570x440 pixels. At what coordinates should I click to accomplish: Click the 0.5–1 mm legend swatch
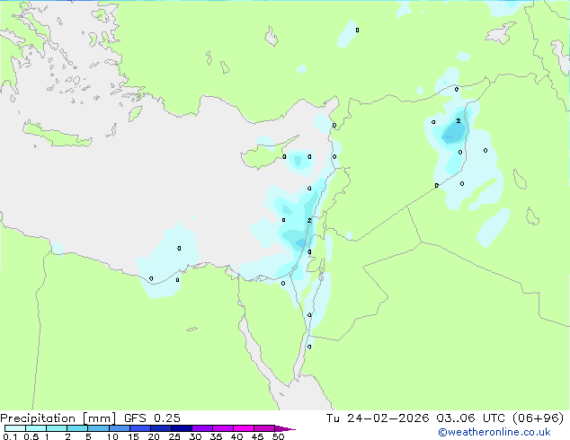click(x=36, y=428)
